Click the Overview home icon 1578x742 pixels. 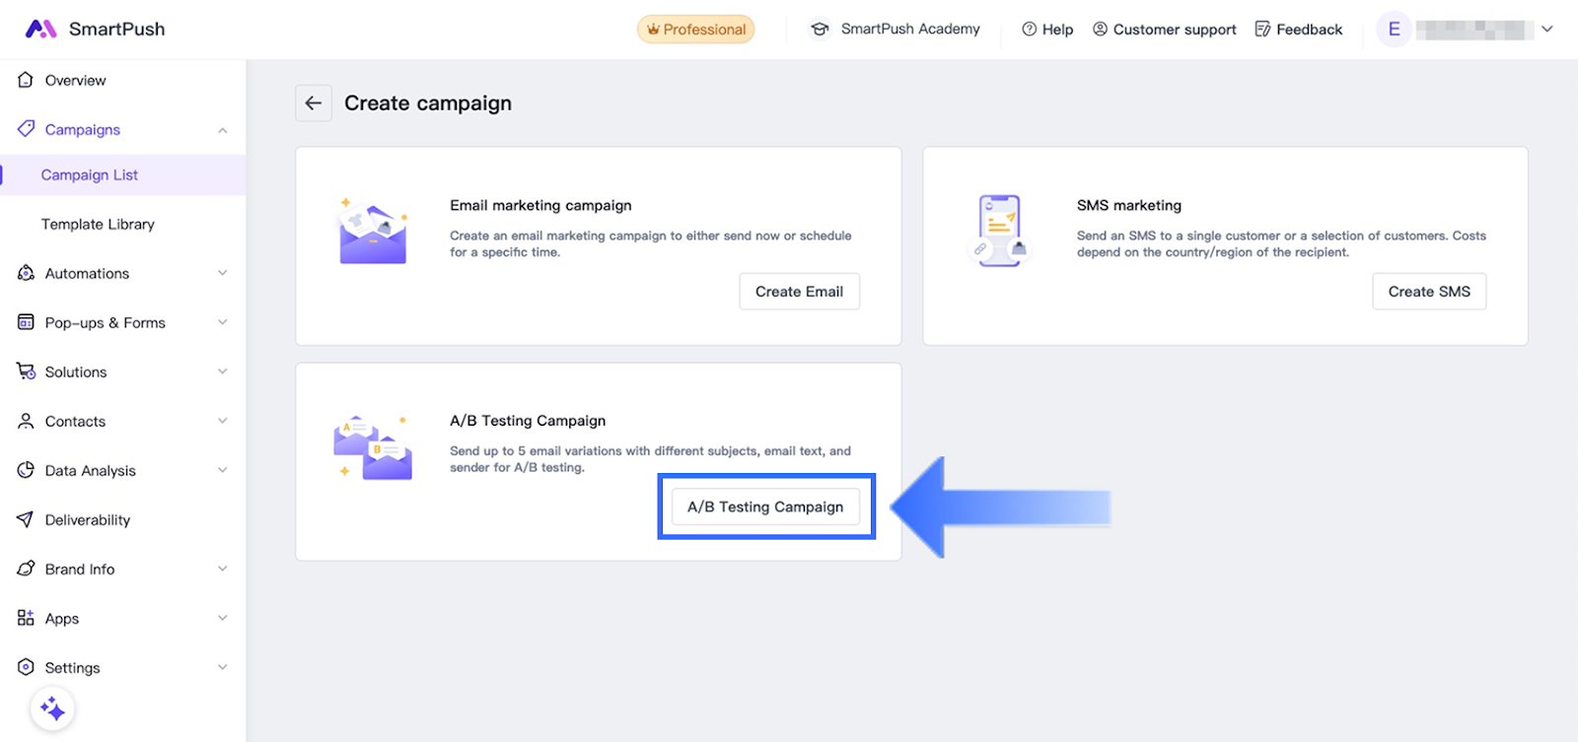26,80
